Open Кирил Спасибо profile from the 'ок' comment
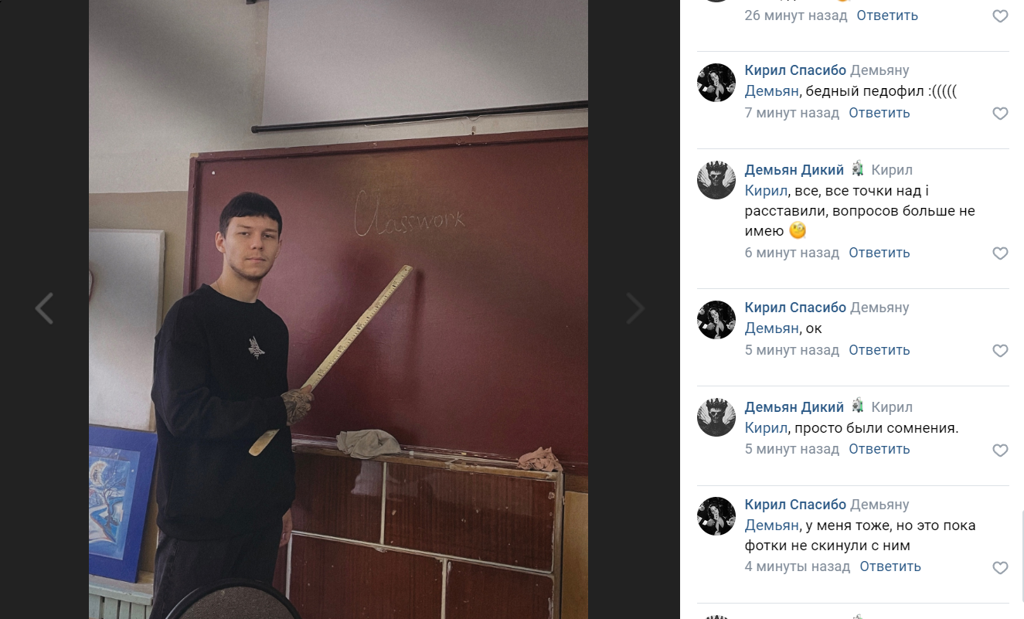1024x619 pixels. (x=795, y=308)
